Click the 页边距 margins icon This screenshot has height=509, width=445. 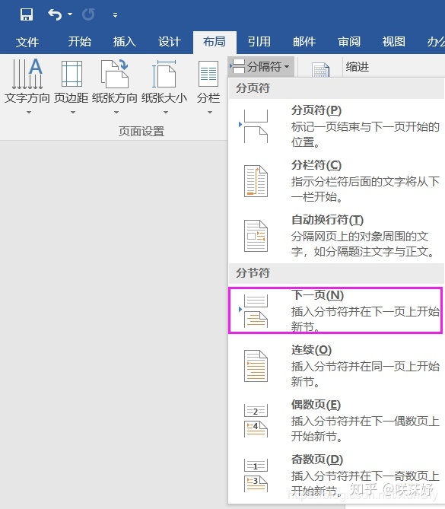[x=72, y=74]
